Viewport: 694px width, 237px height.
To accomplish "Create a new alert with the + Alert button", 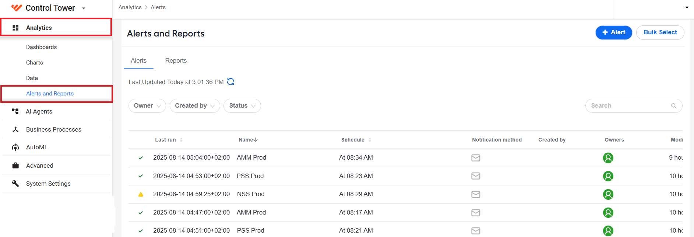I will [x=614, y=32].
